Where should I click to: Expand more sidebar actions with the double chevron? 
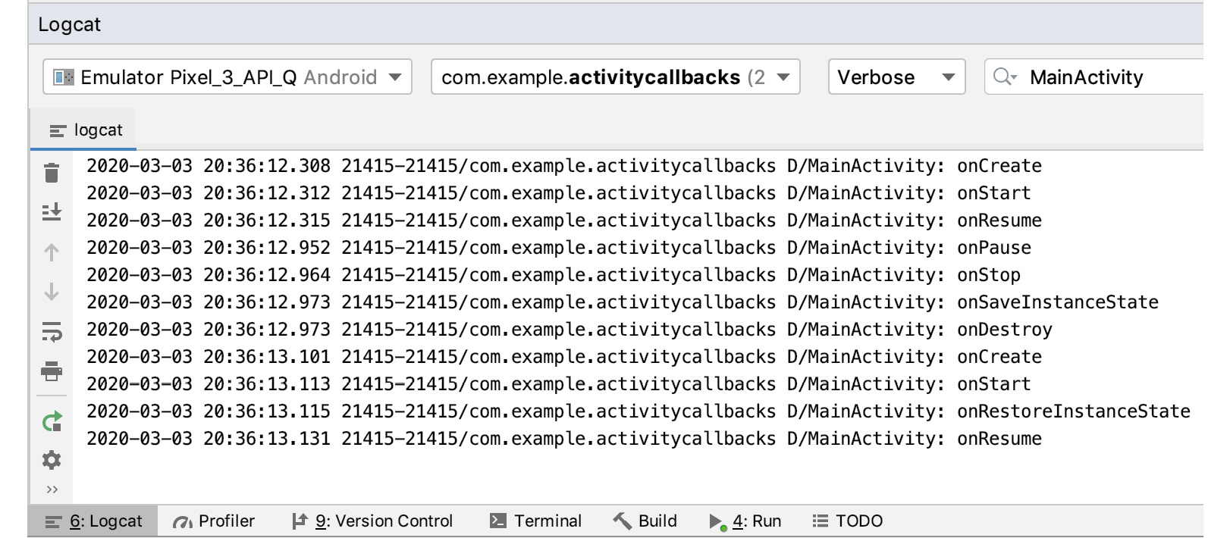pyautogui.click(x=52, y=490)
